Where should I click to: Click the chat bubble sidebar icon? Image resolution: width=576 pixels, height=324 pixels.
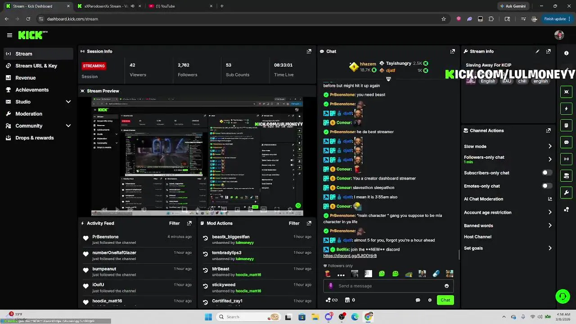(x=567, y=142)
